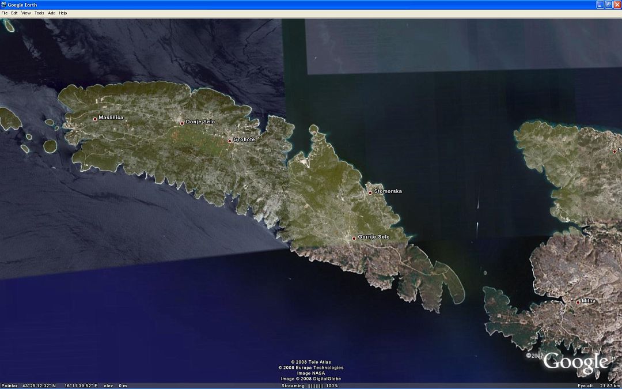This screenshot has width=622, height=389.
Task: Click the Eye alt reading in status bar
Action: (x=598, y=386)
